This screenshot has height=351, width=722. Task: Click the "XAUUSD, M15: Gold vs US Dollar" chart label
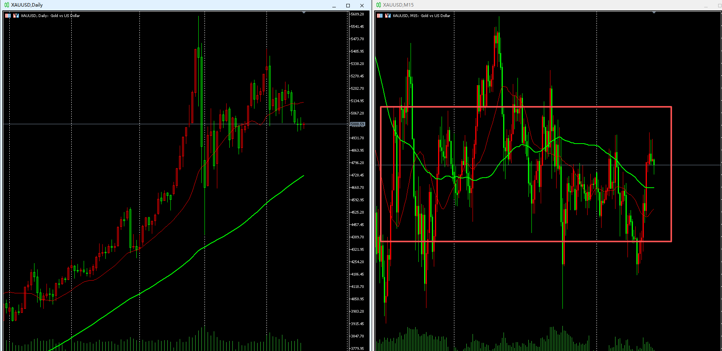point(421,16)
